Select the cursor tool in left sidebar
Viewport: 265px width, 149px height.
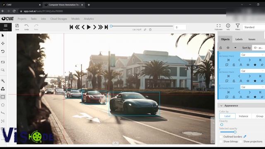point(3,35)
